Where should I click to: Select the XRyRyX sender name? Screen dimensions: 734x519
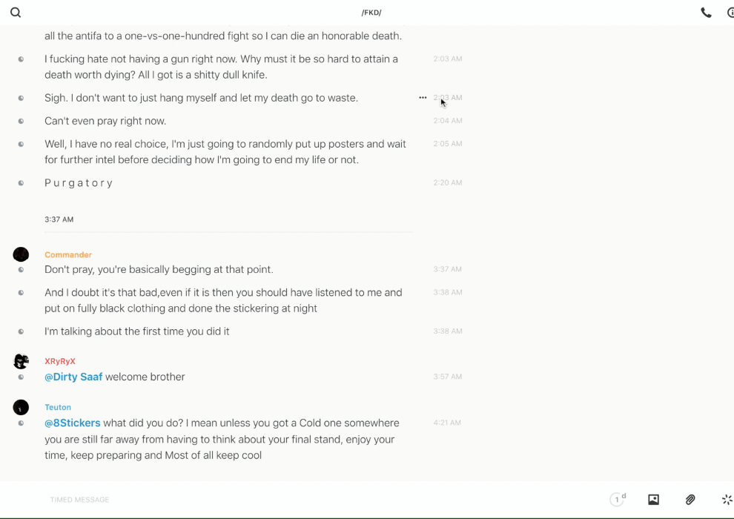(60, 362)
